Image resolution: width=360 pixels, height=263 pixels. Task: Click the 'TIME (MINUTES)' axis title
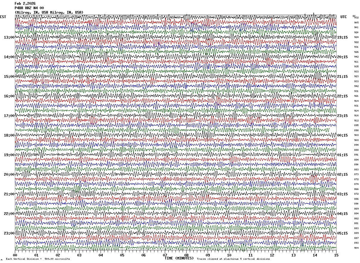click(179, 258)
